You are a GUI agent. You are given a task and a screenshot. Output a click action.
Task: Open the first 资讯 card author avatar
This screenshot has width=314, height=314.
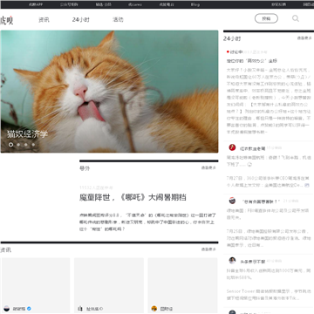click(x=6, y=309)
